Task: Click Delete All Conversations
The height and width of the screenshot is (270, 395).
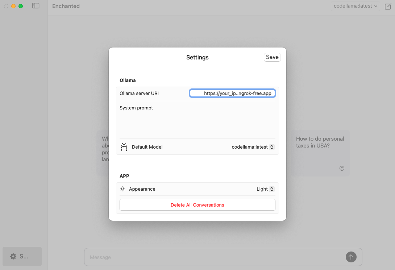Action: pos(197,205)
